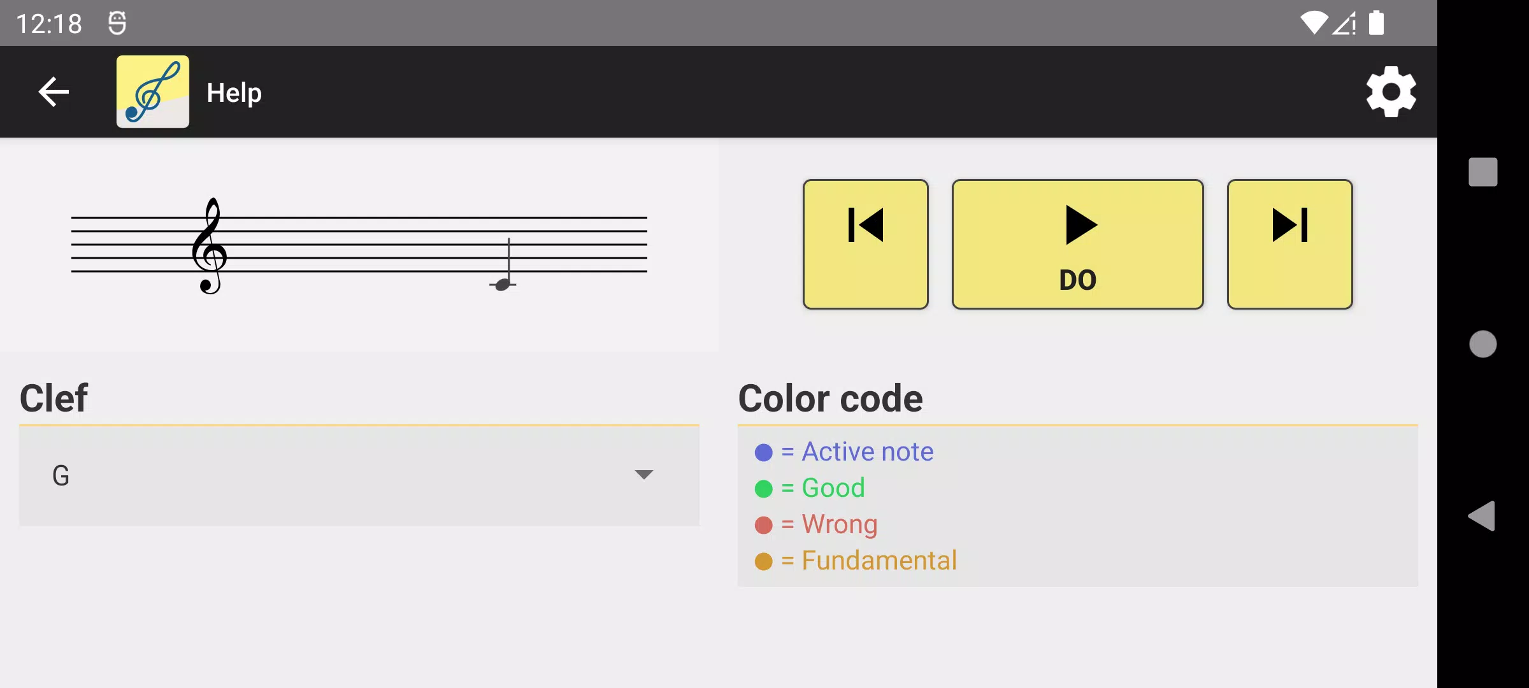
Task: Click the dropdown arrow in Clef
Action: [643, 475]
